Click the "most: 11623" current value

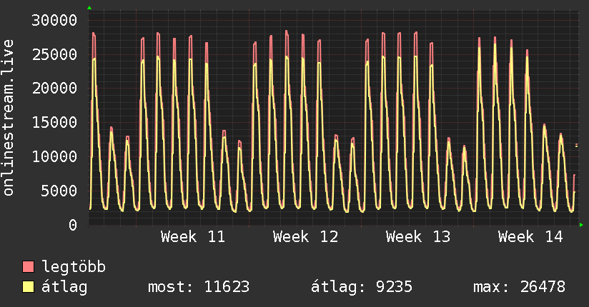198,288
